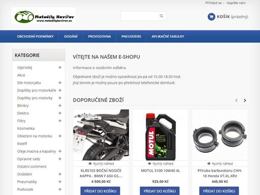Image resolution: width=260 pixels, height=195 pixels.
Task: Click the 925,00 Kč price
Action: click(160, 182)
